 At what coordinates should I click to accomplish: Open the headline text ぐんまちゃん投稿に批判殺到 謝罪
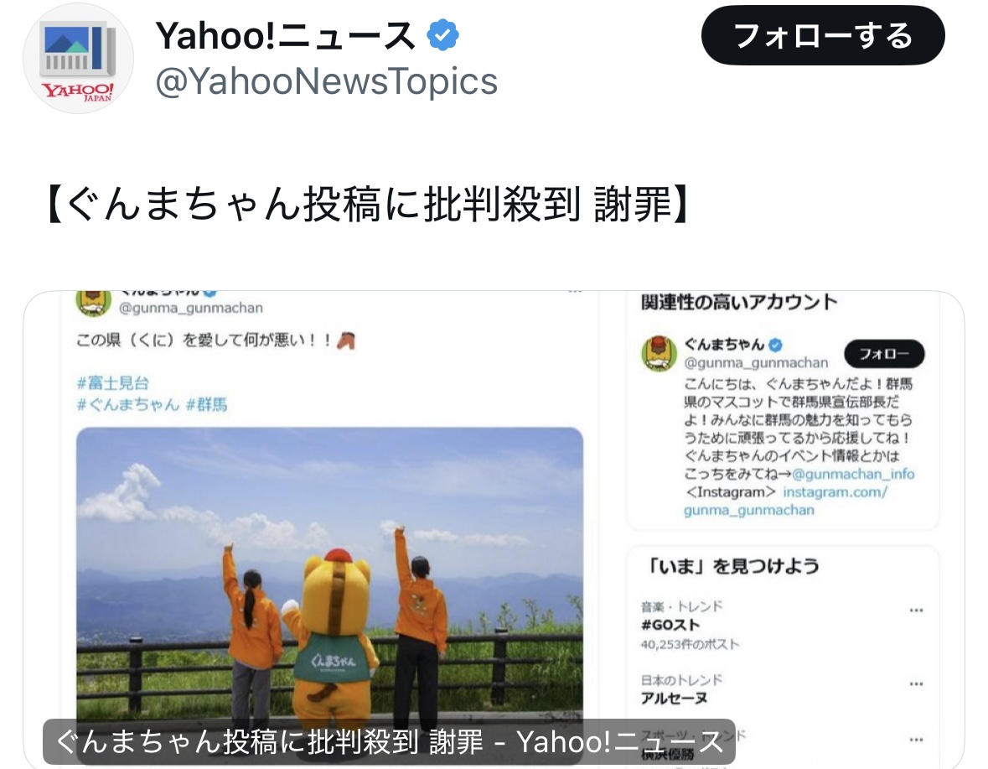(368, 205)
